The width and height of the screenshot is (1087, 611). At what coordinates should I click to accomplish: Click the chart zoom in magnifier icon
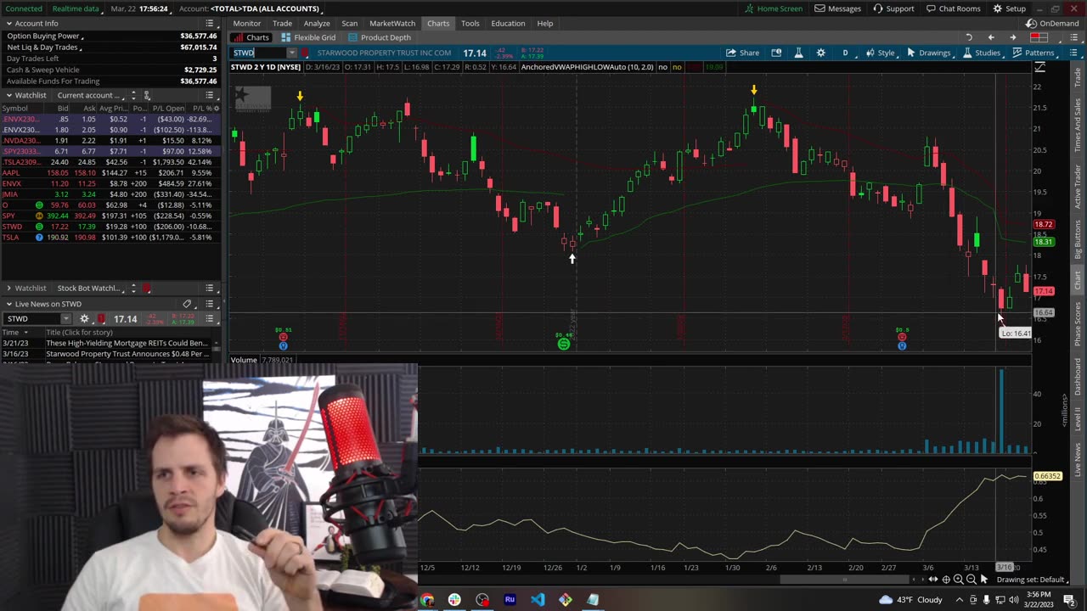[958, 580]
